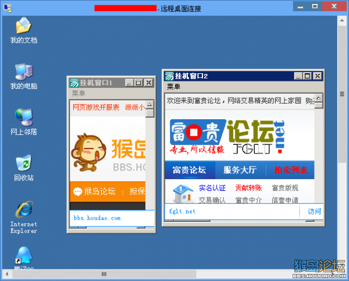Image resolution: width=349 pixels, height=281 pixels.
Task: Click the 挂机窗口2 title bar text
Action: (x=191, y=76)
